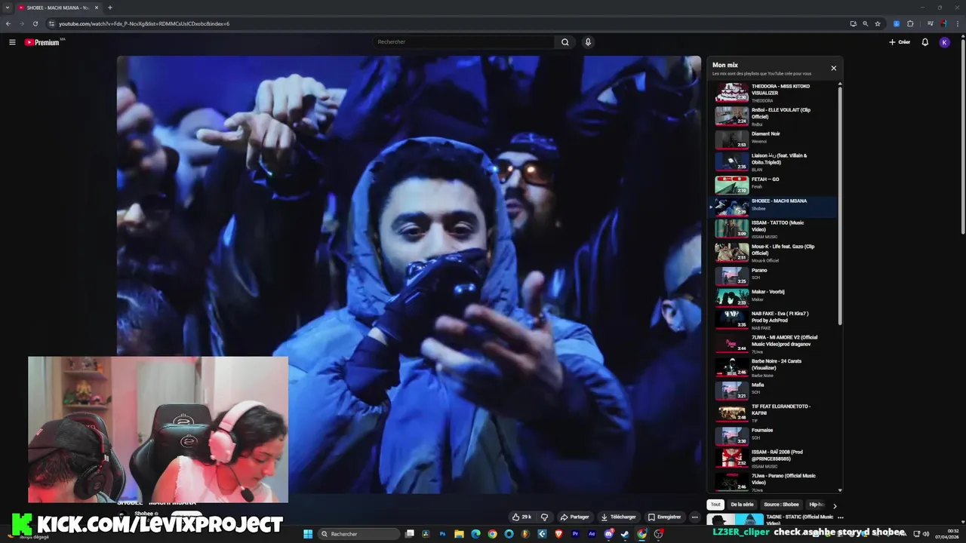Open File Explorer from the taskbar

point(459,534)
